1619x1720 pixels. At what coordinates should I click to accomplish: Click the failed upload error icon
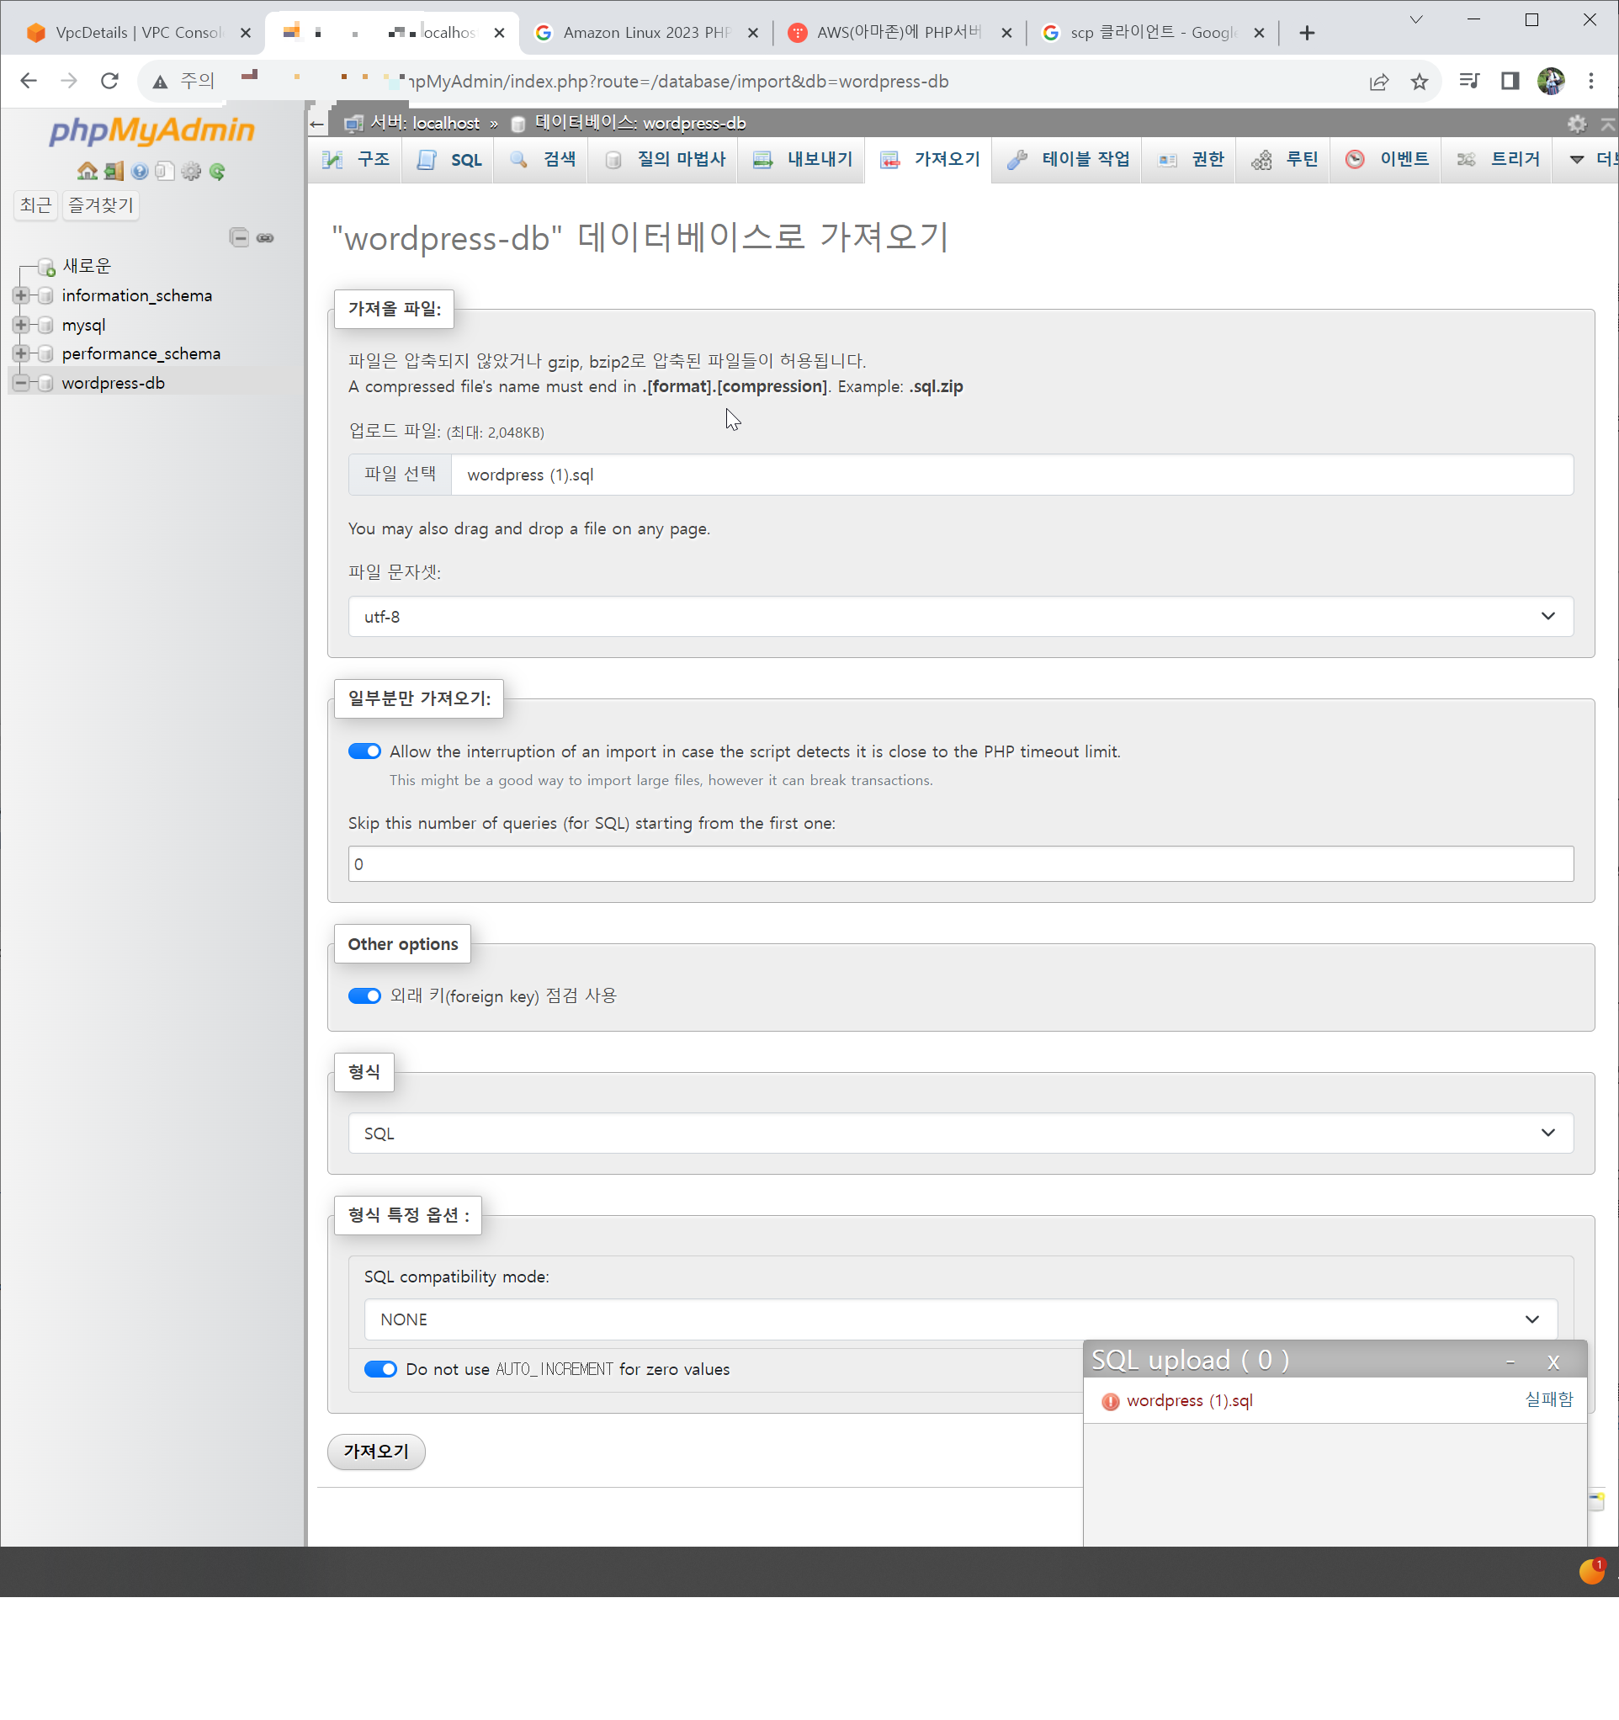(x=1110, y=1402)
